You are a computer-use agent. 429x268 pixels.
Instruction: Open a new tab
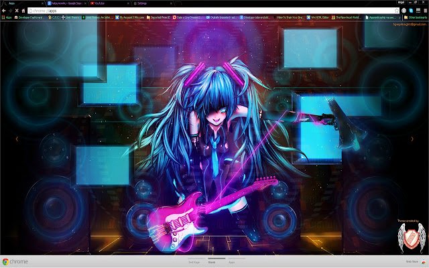pyautogui.click(x=179, y=3)
